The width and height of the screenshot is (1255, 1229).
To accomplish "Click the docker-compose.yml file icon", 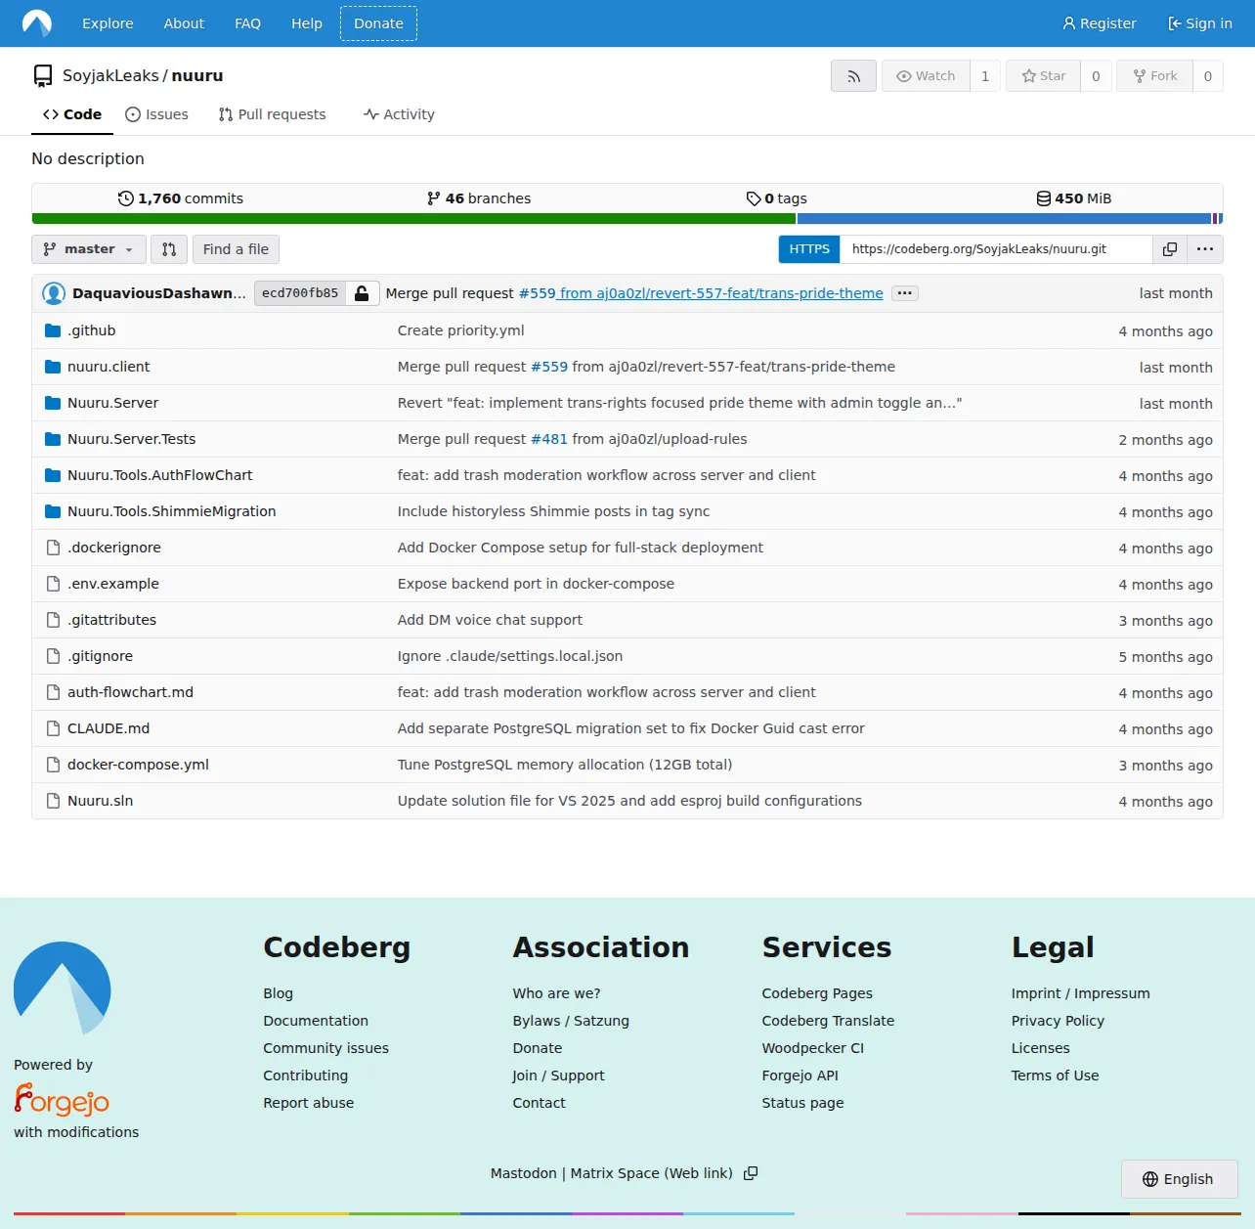I will click(x=54, y=765).
